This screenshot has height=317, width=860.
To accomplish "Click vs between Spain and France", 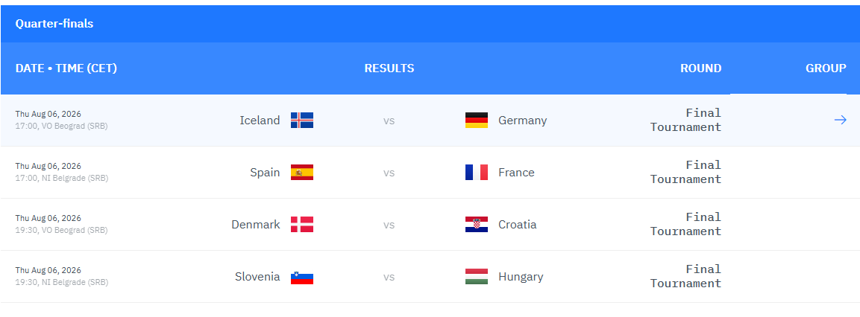I will pos(389,173).
